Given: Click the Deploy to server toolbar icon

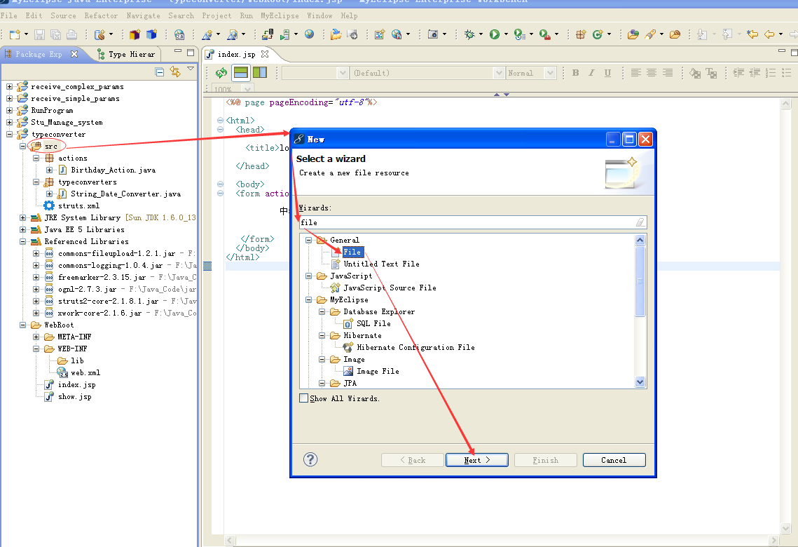Looking at the screenshot, I should point(267,34).
